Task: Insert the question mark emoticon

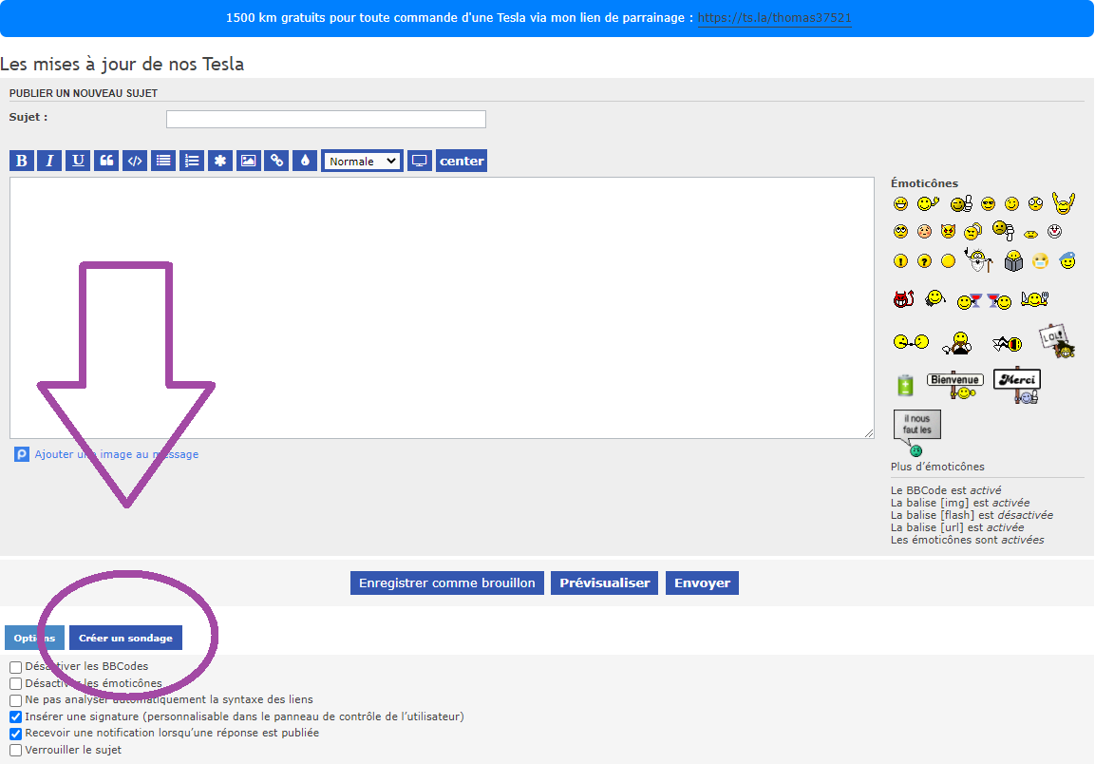Action: point(924,260)
